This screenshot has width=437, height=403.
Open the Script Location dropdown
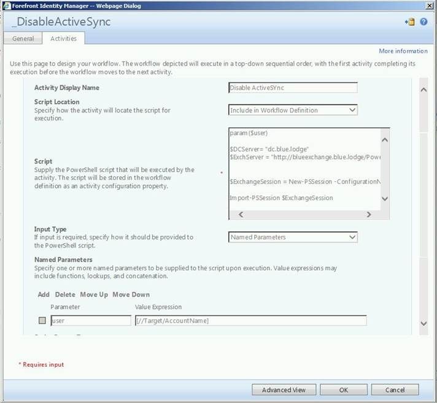tap(293, 110)
